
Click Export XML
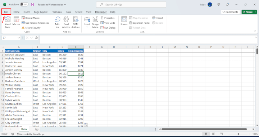[158, 23]
